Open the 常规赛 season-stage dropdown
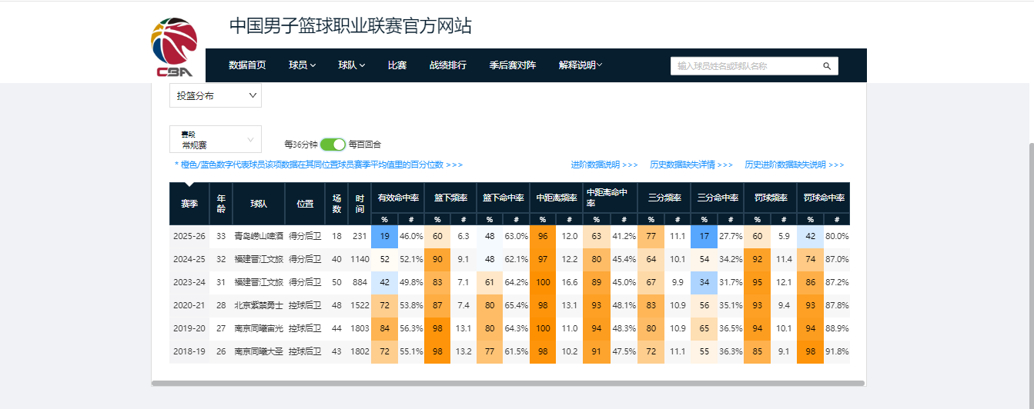This screenshot has height=409, width=1034. pos(216,139)
